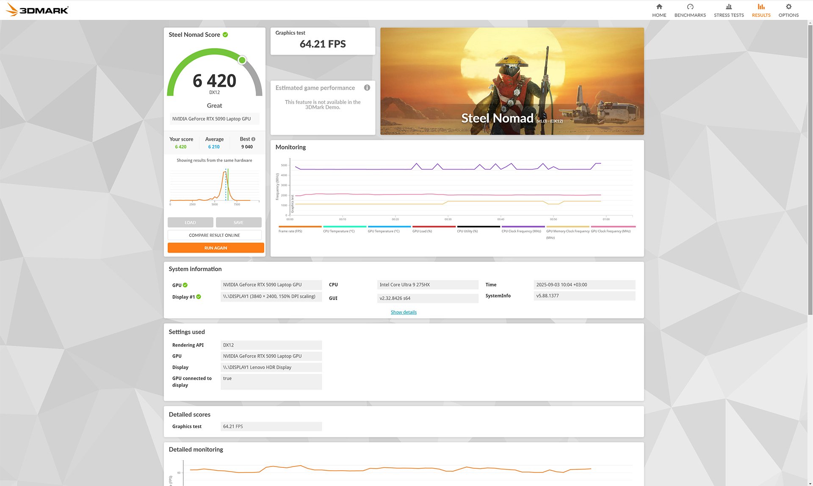The width and height of the screenshot is (813, 486).
Task: Click the score distribution chart
Action: point(215,186)
